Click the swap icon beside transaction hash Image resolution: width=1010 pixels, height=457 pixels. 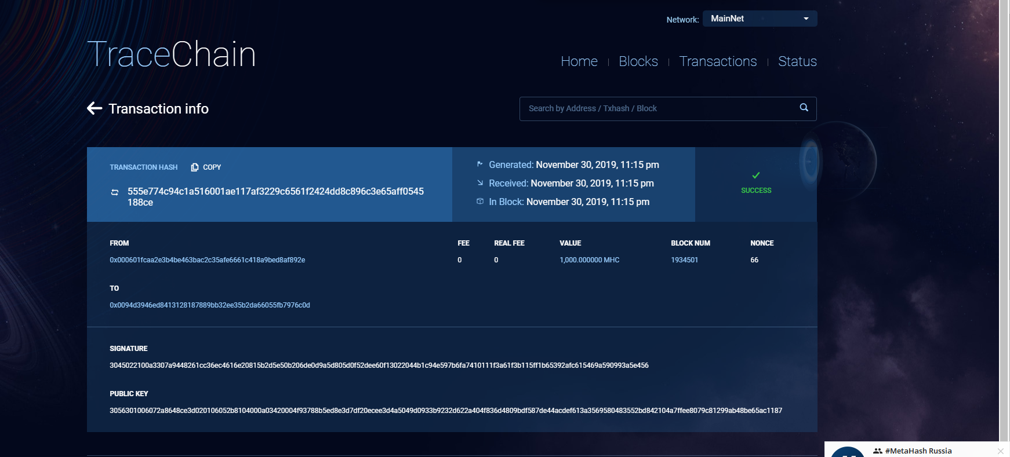115,192
